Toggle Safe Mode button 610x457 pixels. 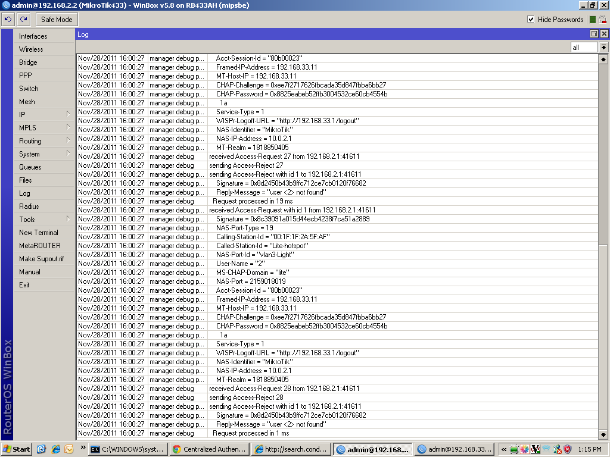57,20
